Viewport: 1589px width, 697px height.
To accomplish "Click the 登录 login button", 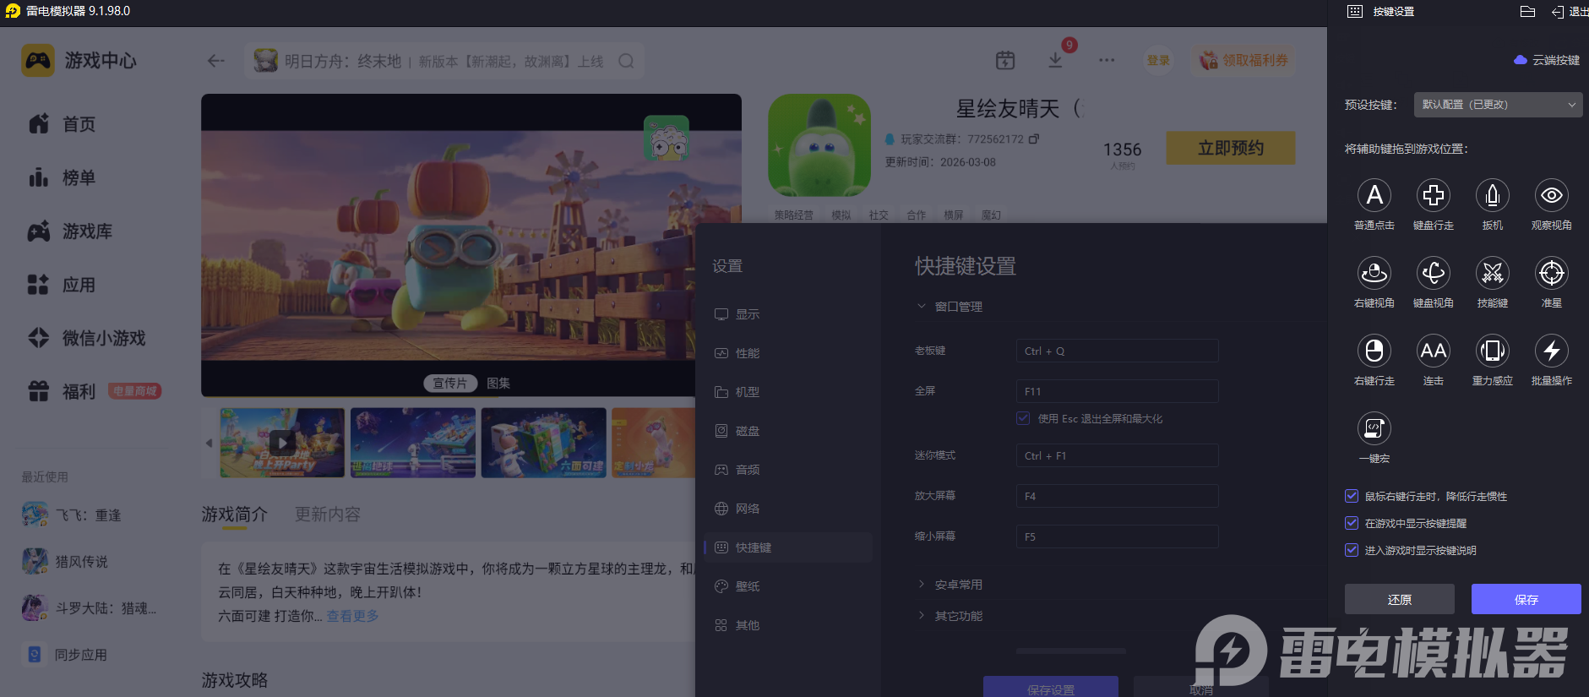I will click(1158, 60).
